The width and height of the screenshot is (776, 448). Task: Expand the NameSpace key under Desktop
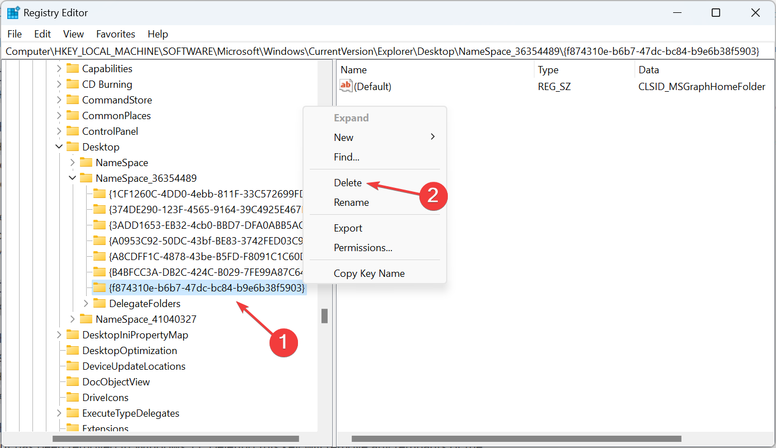click(73, 163)
